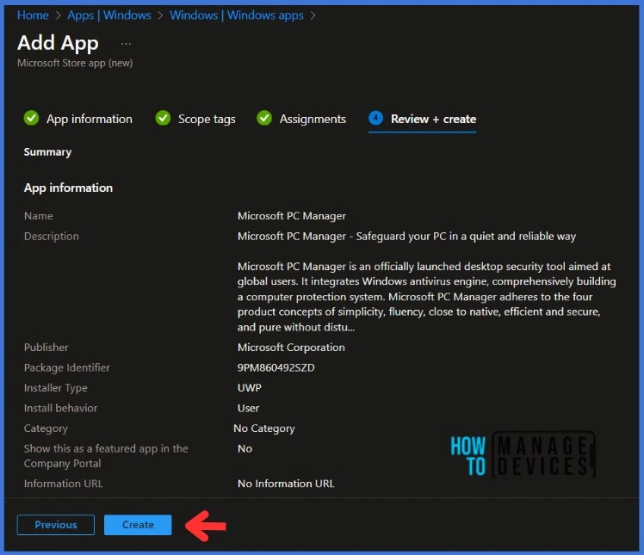The image size is (644, 555).
Task: Click the first description line about safeguarding
Action: (406, 236)
